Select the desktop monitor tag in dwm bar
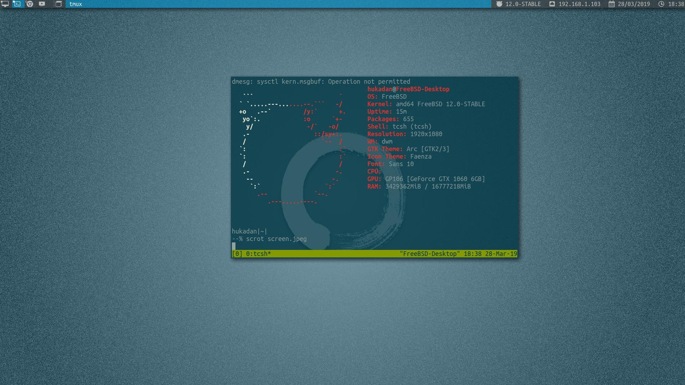 click(5, 4)
